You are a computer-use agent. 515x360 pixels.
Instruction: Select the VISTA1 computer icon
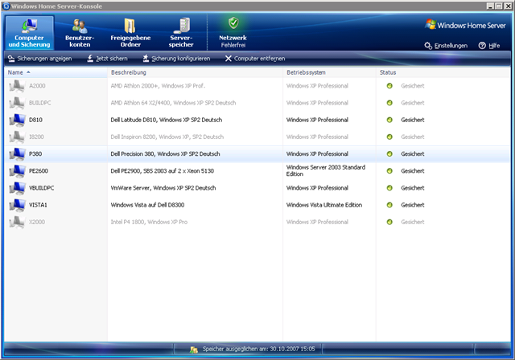(16, 205)
